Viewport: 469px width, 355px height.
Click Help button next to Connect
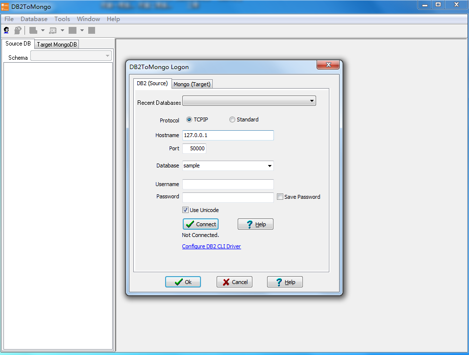click(x=255, y=224)
